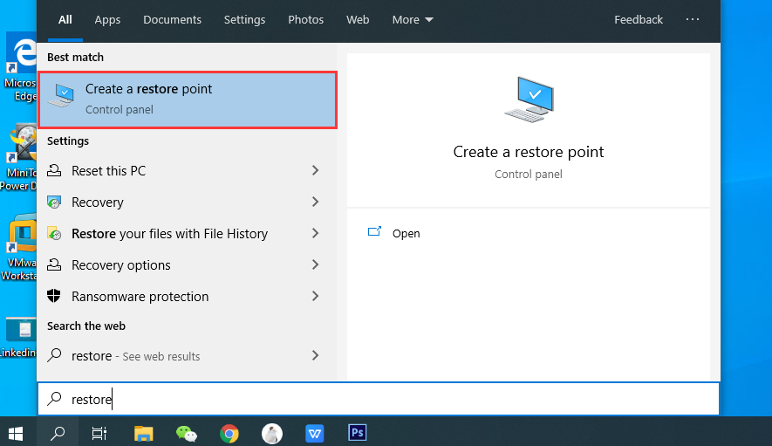Open WeChat from the taskbar
This screenshot has height=446, width=772.
[187, 433]
